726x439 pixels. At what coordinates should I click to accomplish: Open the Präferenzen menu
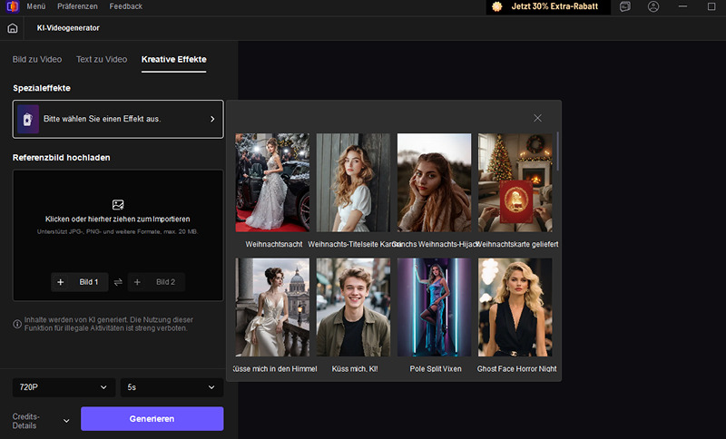[x=77, y=6]
